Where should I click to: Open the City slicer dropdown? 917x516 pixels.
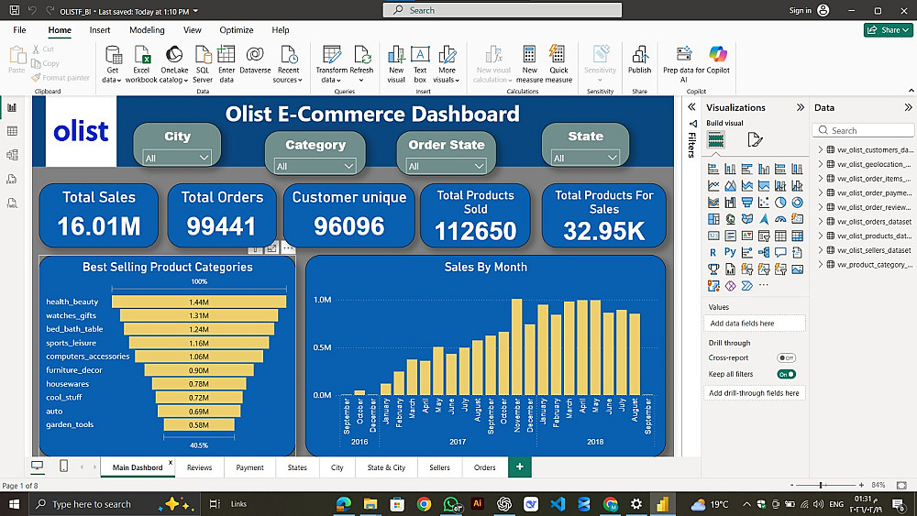pyautogui.click(x=177, y=158)
